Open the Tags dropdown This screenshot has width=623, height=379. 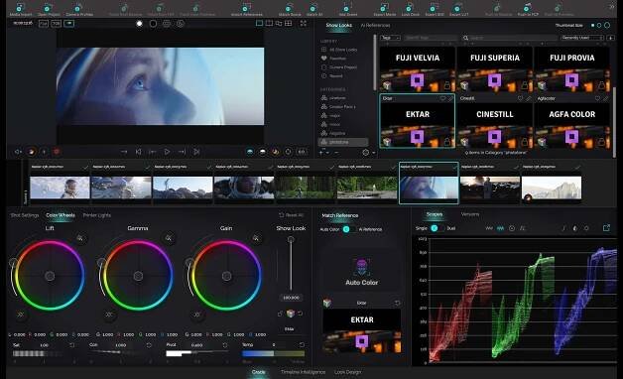[x=390, y=38]
